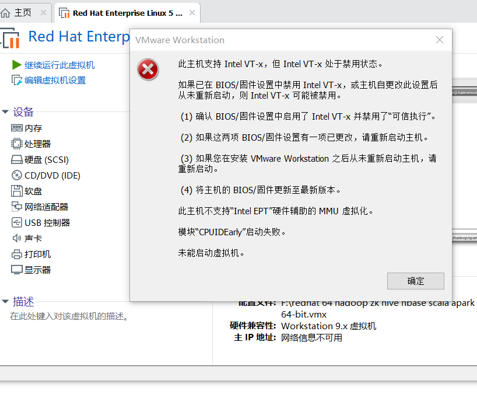Click the large virtual machine icon beside the title
Screen dimensions: 477x394
(x=10, y=39)
